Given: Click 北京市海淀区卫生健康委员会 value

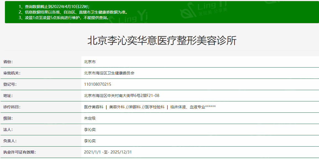Looking at the screenshot, I should point(109,73).
